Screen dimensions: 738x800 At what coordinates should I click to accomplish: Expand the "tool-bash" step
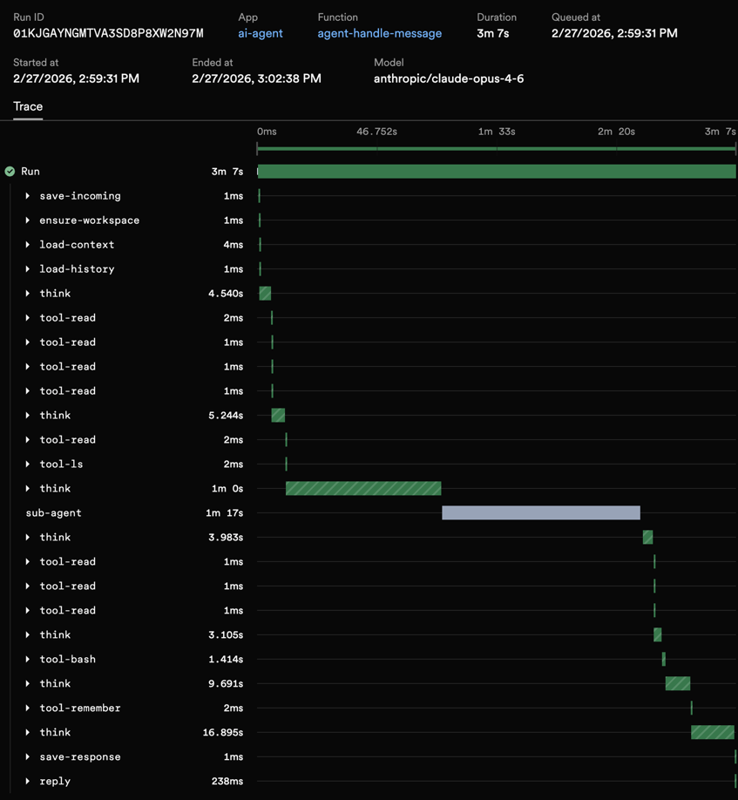[x=27, y=659]
